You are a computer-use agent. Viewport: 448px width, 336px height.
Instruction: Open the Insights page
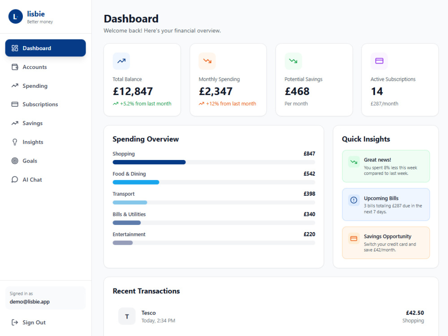(x=45, y=142)
